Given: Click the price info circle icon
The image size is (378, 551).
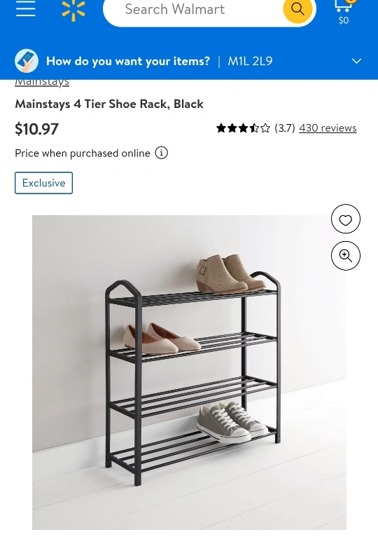Looking at the screenshot, I should (x=162, y=153).
